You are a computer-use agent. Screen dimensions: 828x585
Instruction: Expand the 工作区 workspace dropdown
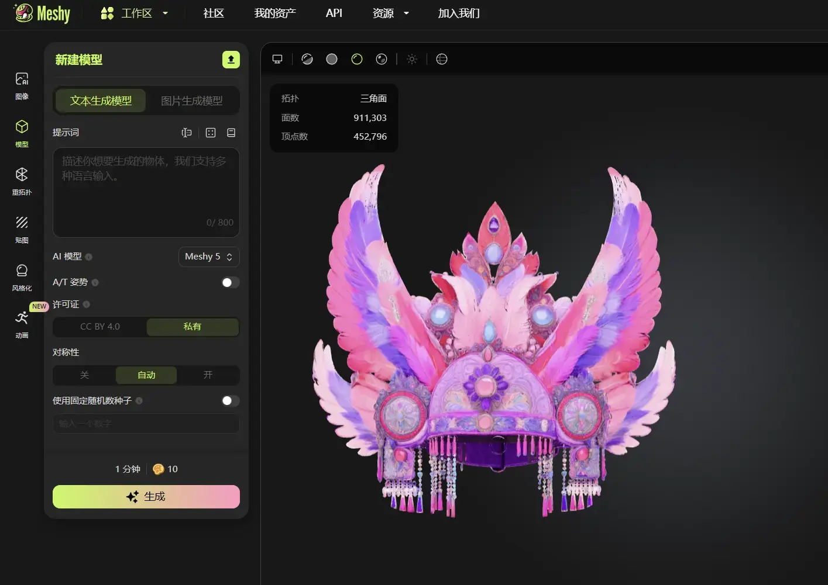coord(135,13)
